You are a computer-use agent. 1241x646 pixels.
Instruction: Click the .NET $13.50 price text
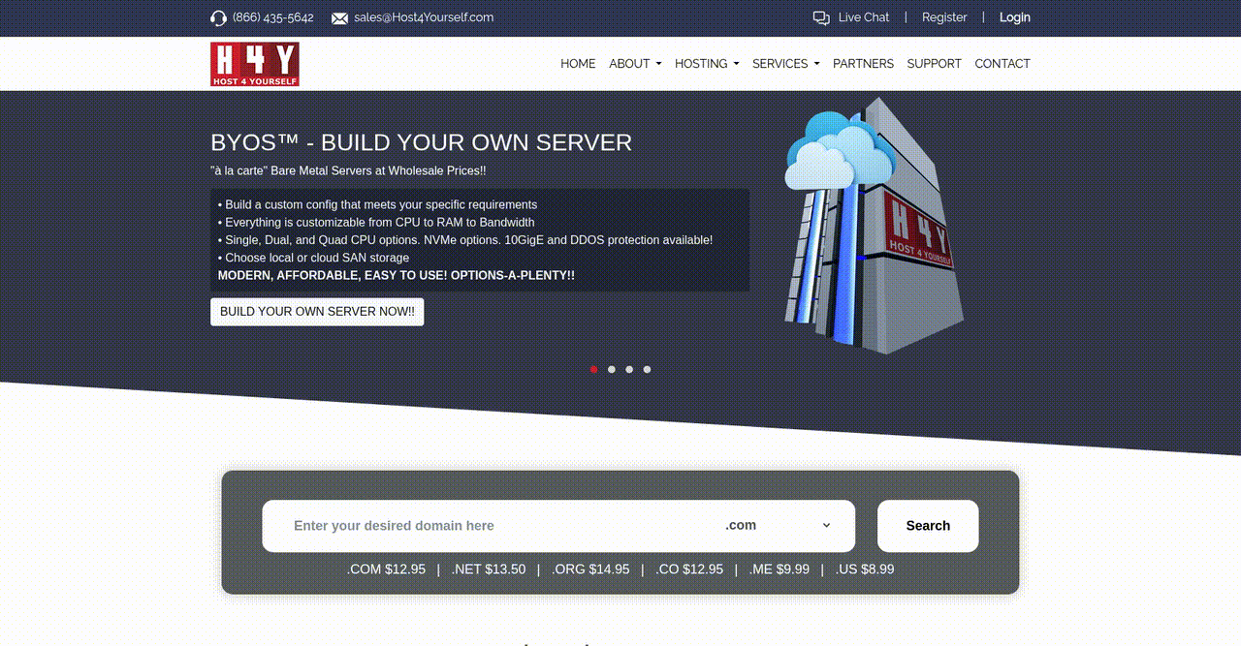tap(489, 569)
